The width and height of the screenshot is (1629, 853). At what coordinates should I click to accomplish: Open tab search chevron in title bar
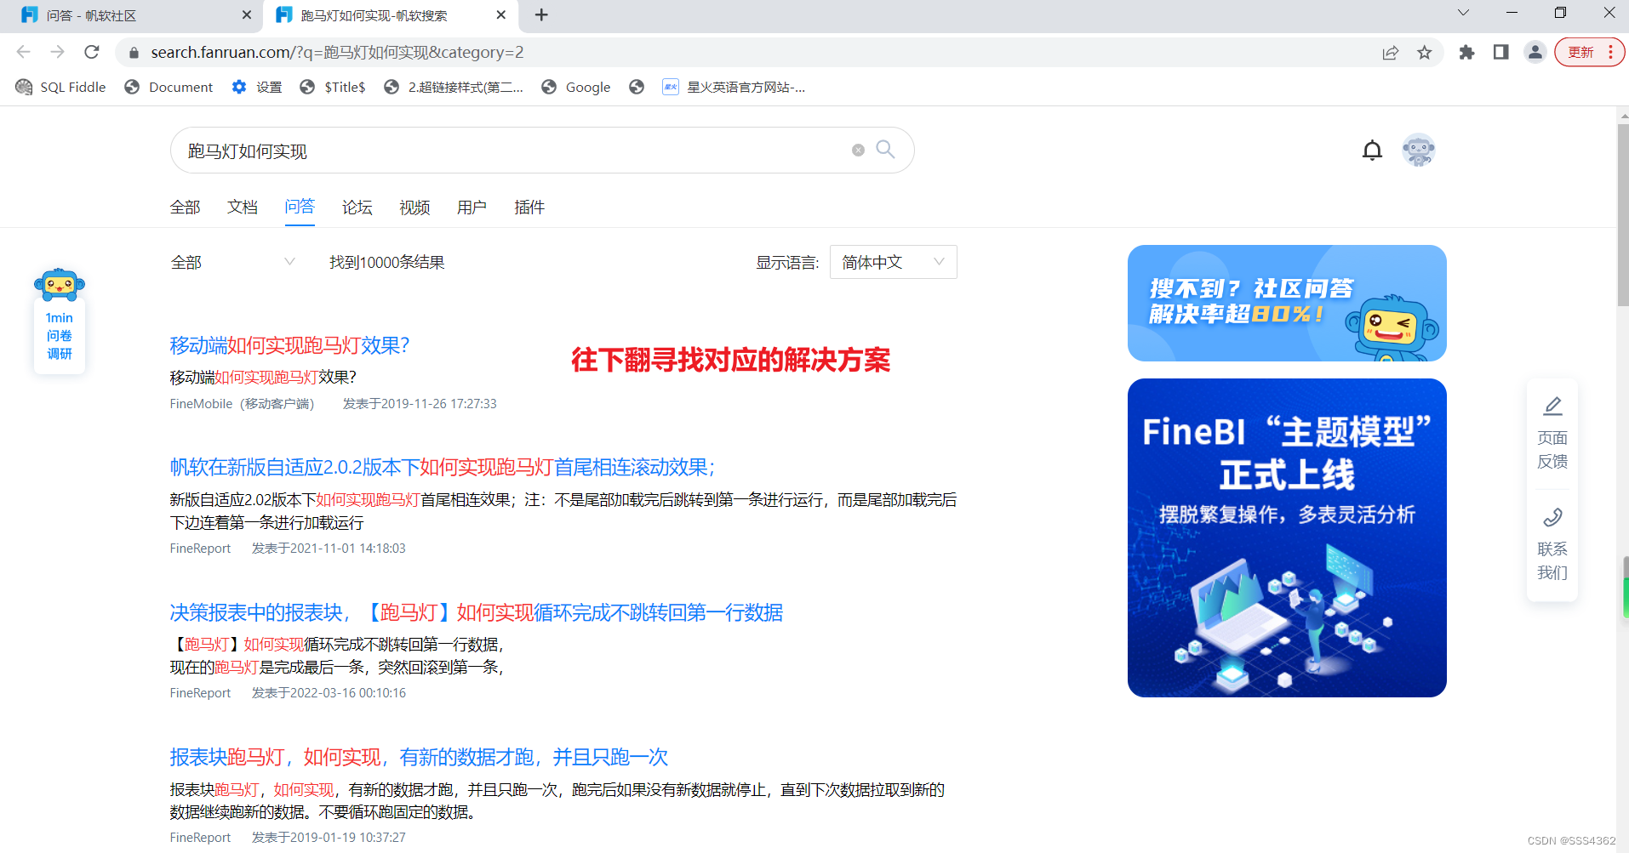pos(1463,13)
